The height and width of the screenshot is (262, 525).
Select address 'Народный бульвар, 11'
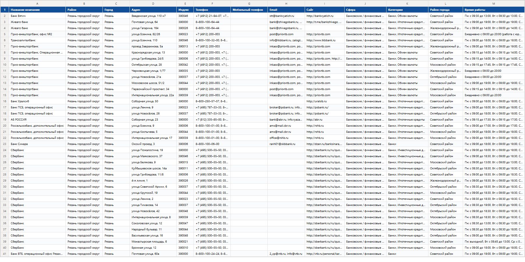(153, 229)
